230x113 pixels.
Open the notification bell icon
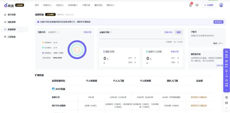tap(190, 5)
